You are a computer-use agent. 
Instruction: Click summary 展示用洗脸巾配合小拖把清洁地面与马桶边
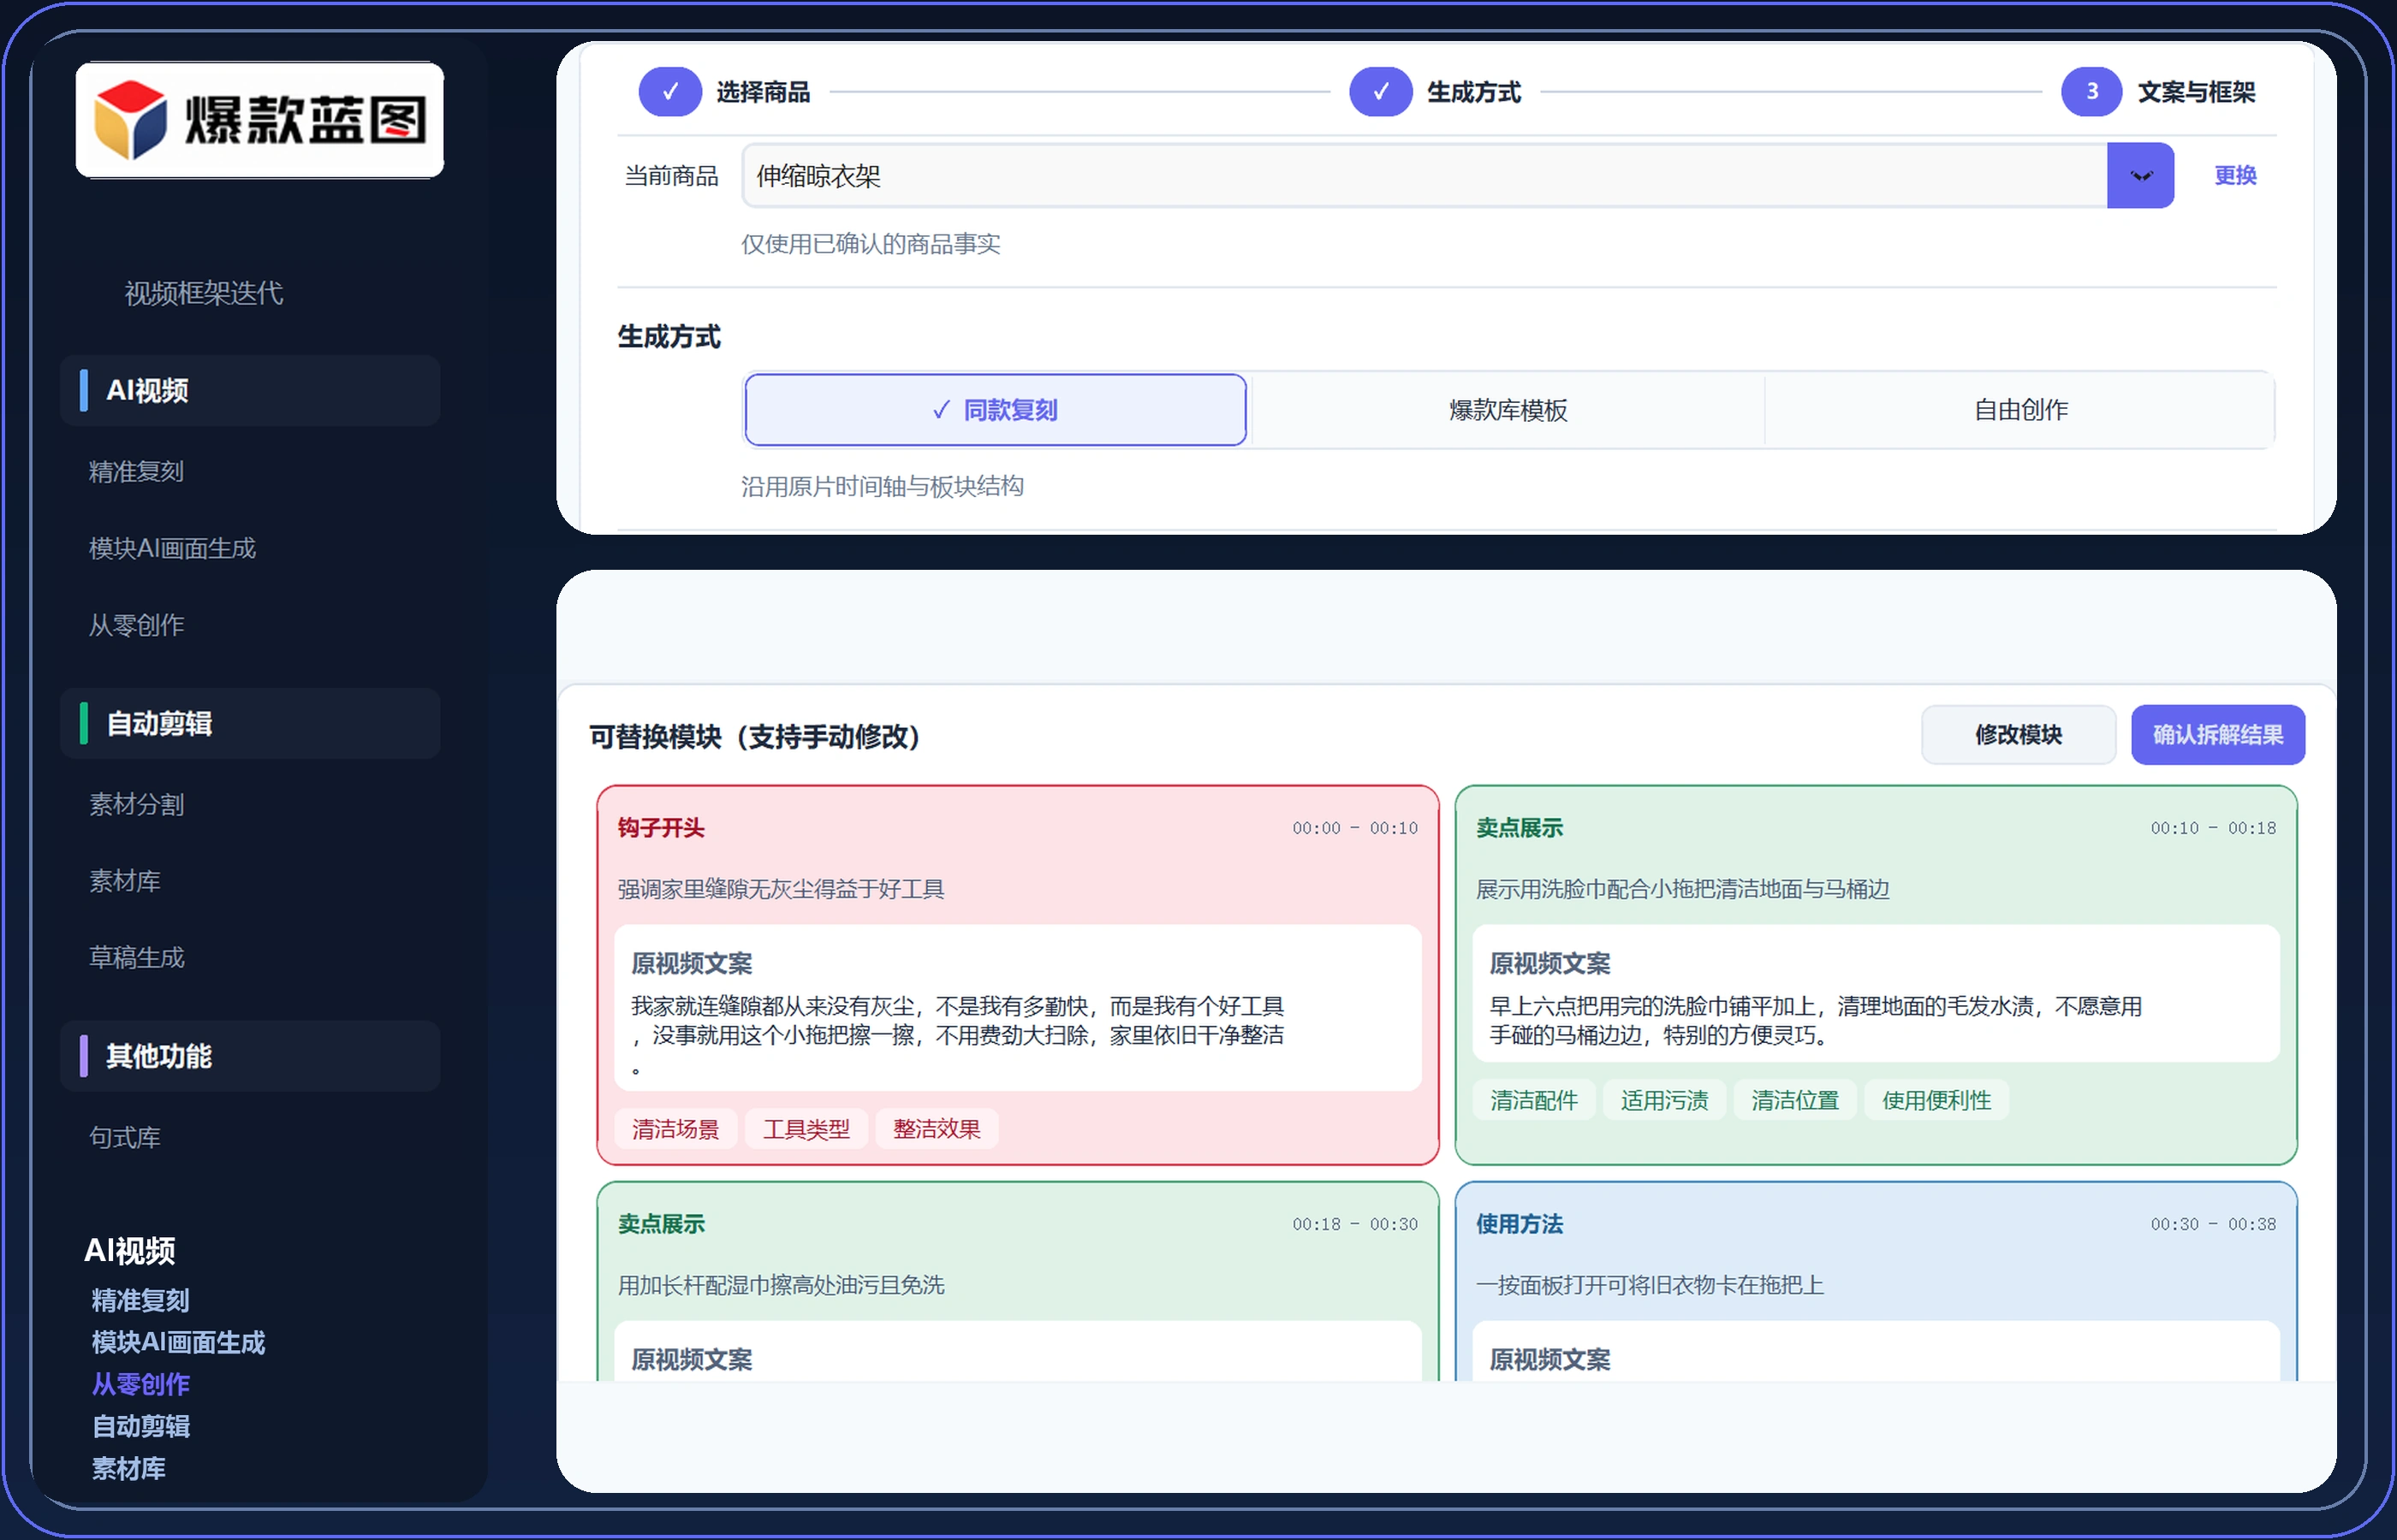point(1681,889)
